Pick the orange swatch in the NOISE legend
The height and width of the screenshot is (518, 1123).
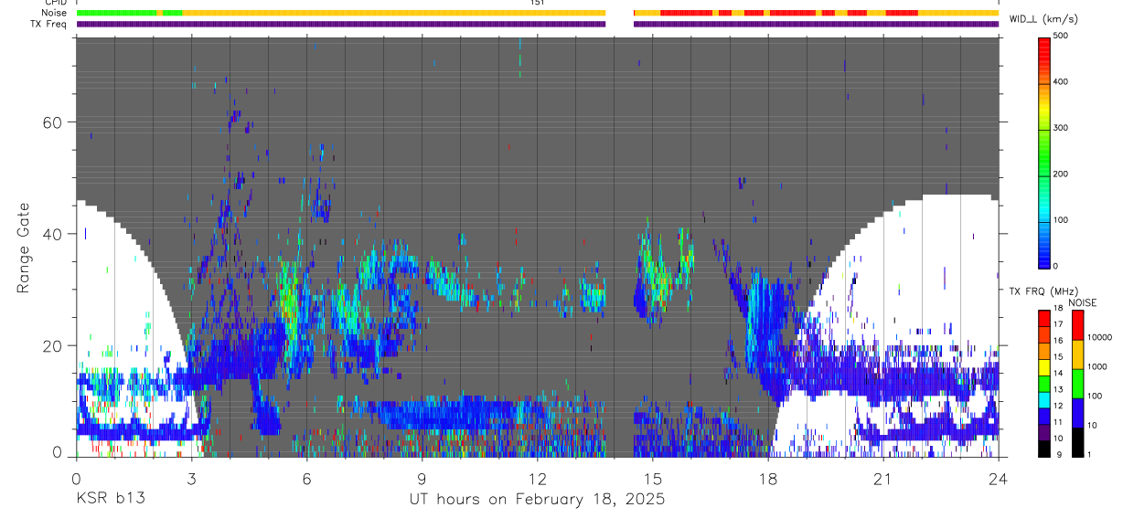tap(1077, 354)
